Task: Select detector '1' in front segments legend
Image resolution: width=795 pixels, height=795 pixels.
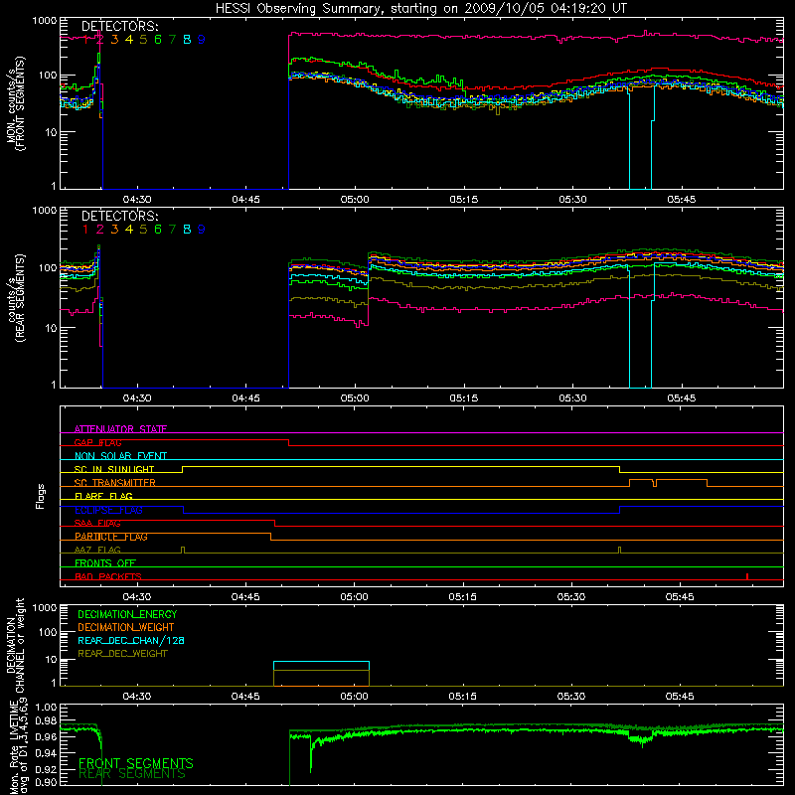Action: [85, 40]
